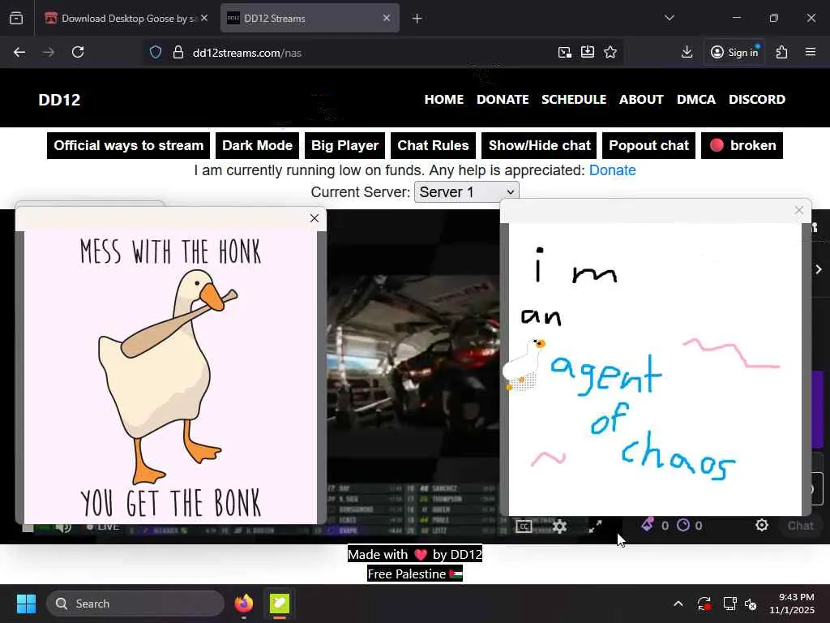Toggle Show/Hide chat button
The width and height of the screenshot is (830, 623).
click(539, 145)
